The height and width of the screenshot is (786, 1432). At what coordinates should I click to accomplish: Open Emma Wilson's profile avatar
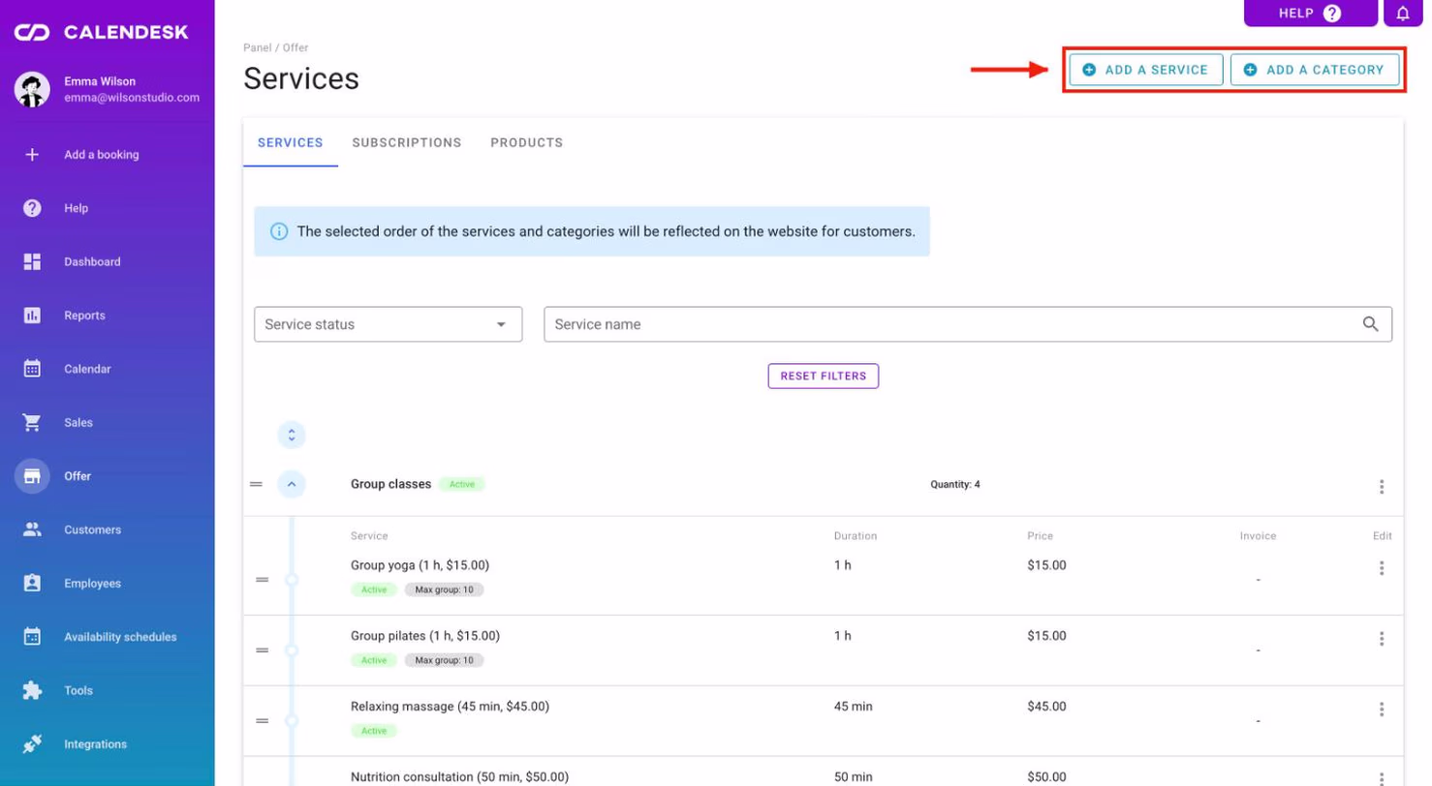click(32, 89)
